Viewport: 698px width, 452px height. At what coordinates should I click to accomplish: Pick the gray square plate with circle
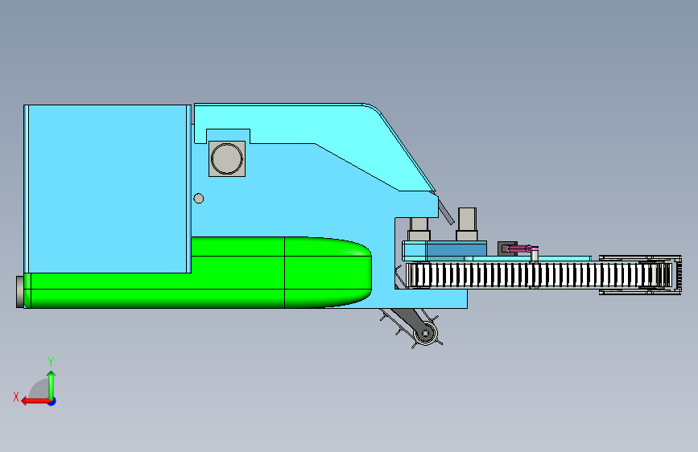point(227,158)
